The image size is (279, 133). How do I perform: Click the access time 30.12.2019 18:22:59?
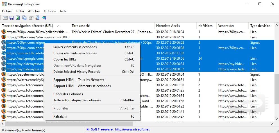tap(170, 37)
